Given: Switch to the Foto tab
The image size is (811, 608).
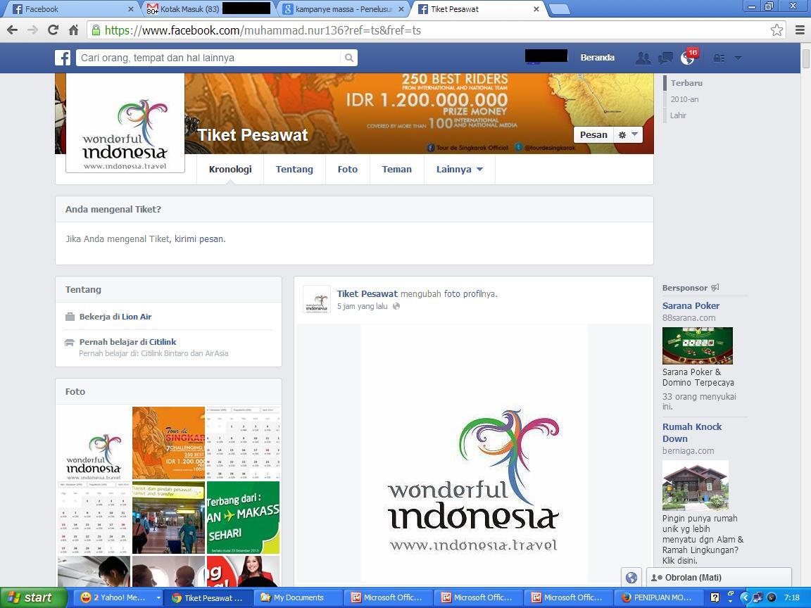Looking at the screenshot, I should coord(348,169).
